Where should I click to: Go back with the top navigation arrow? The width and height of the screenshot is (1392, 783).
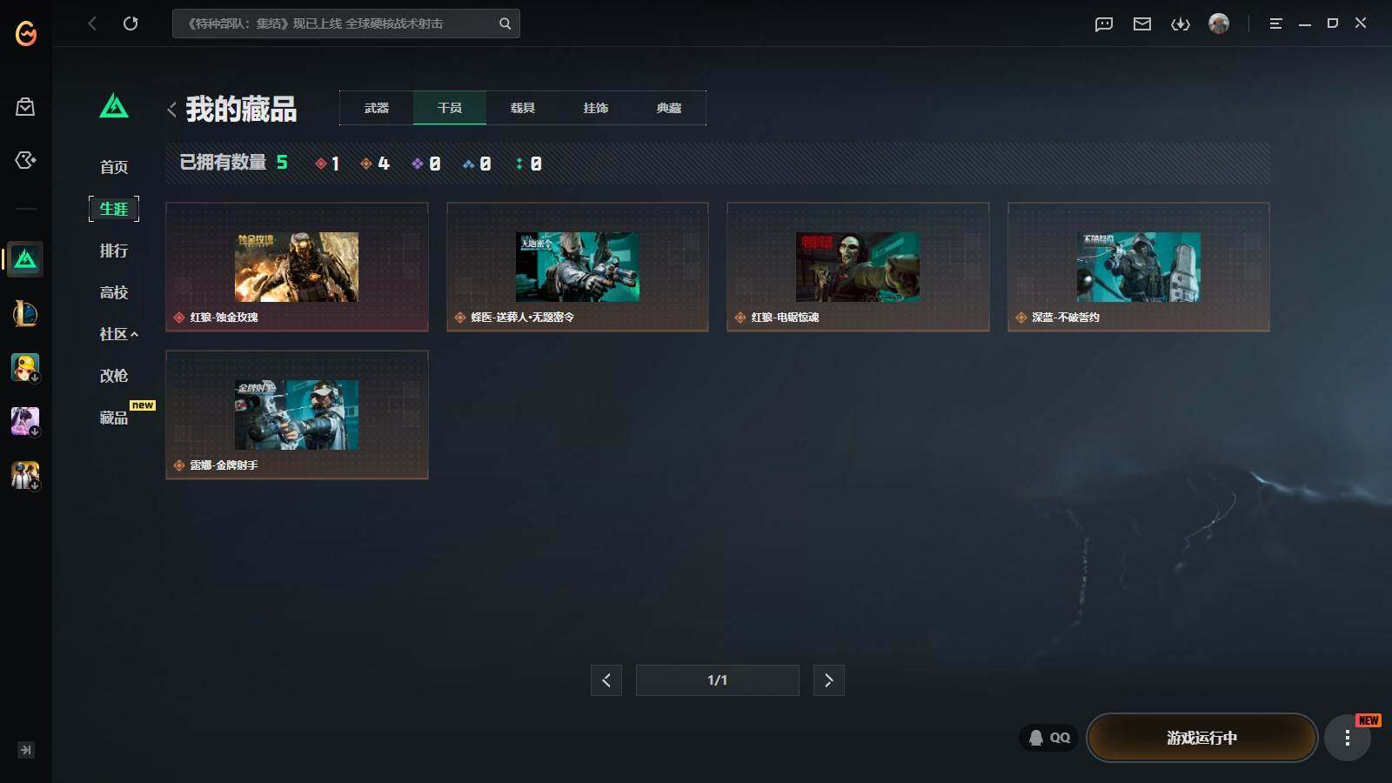pos(92,23)
